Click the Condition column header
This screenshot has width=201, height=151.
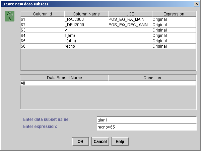[152, 78]
